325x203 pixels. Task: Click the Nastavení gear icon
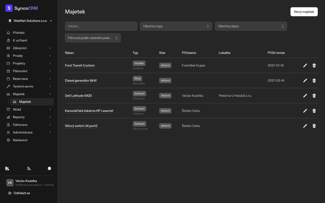pos(8,140)
